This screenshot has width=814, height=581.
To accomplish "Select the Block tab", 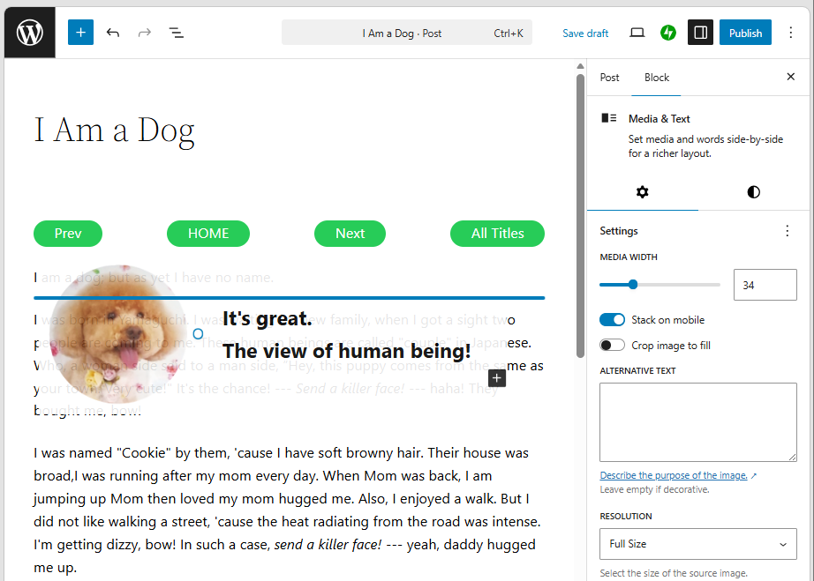I will click(656, 78).
